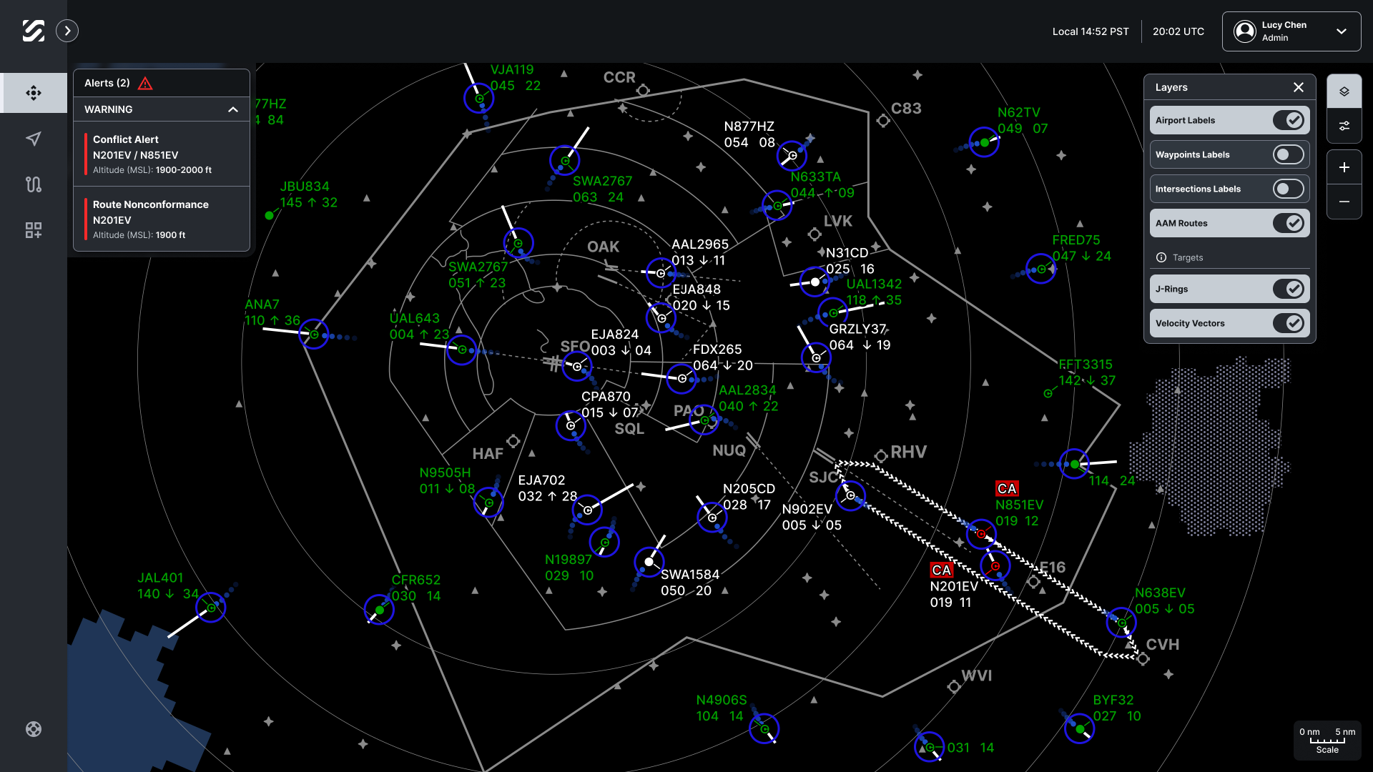This screenshot has height=772, width=1373.
Task: Toggle off Airport Labels layer
Action: pyautogui.click(x=1289, y=120)
